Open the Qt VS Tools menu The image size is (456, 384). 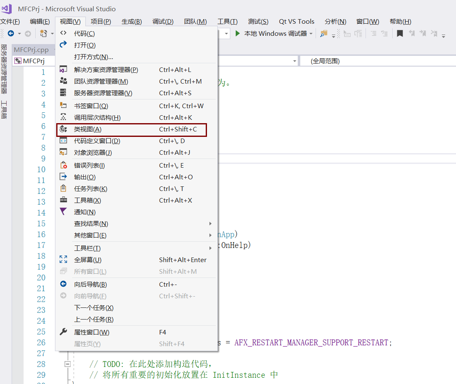pyautogui.click(x=297, y=22)
